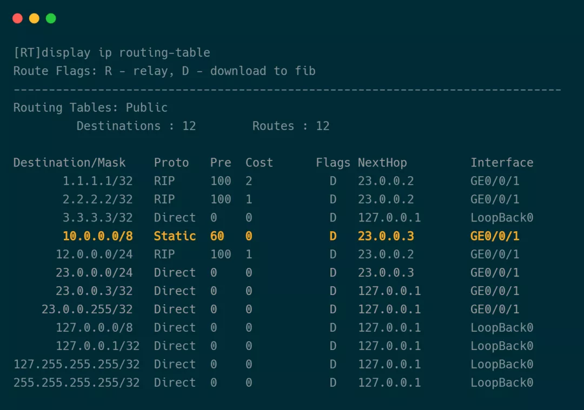Select highlighted destination 10.0.0.0/8
This screenshot has height=410, width=584.
[97, 236]
